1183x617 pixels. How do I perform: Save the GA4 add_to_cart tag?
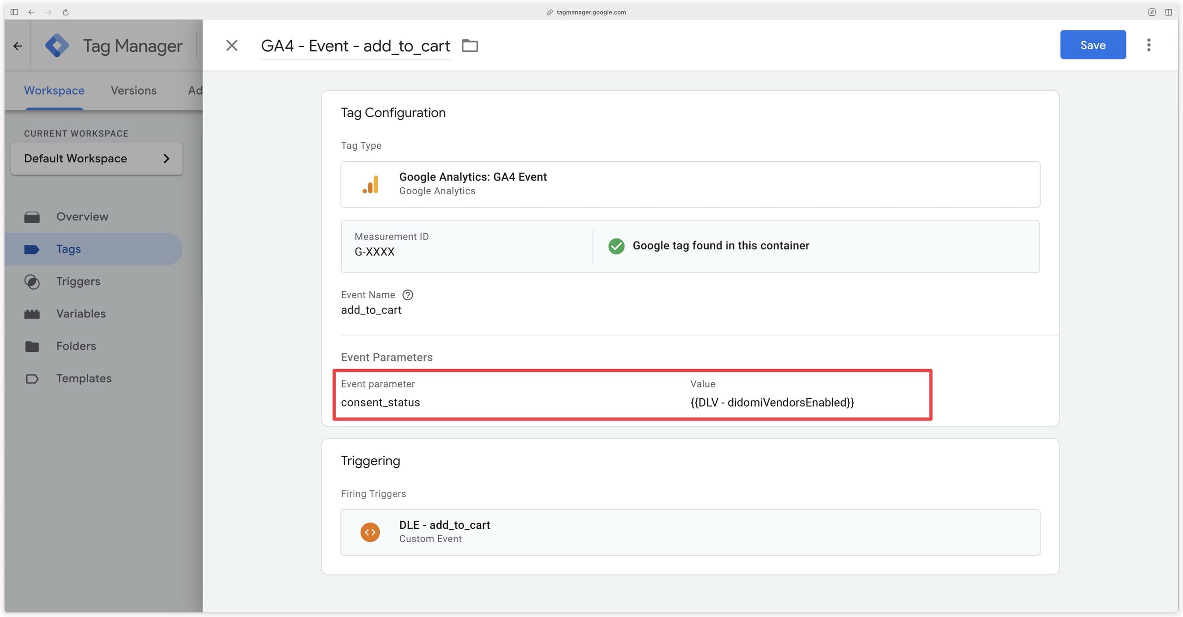click(1093, 45)
